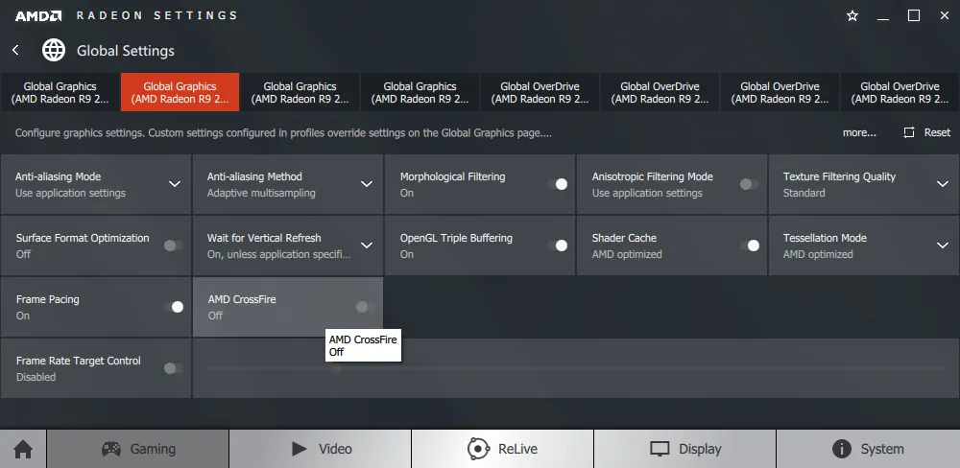The height and width of the screenshot is (468, 960).
Task: Open Texture Filtering Quality dropdown
Action: (943, 184)
